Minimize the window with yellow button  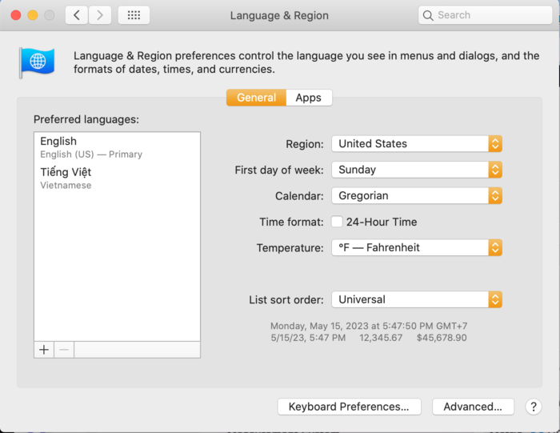[x=33, y=15]
